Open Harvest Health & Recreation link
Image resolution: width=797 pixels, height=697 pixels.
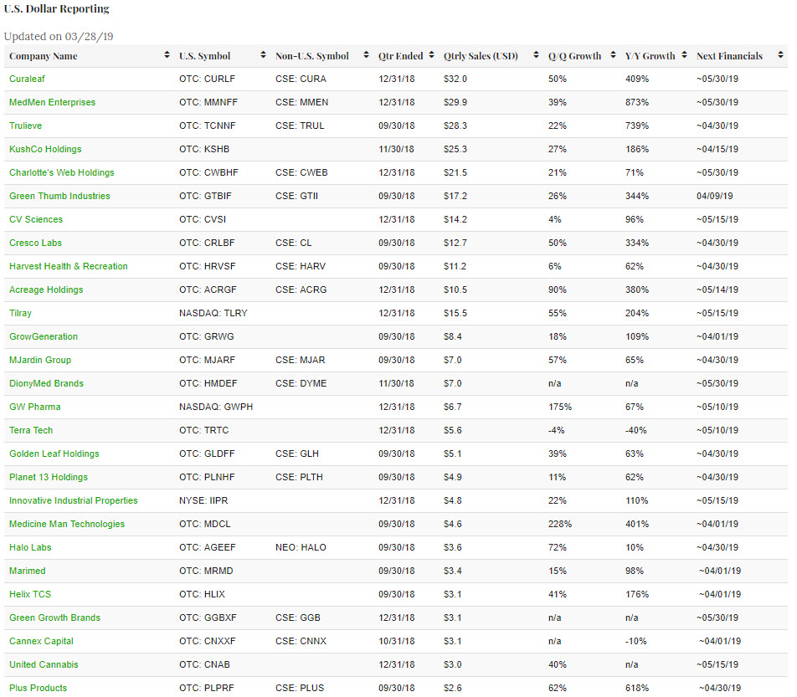(68, 266)
